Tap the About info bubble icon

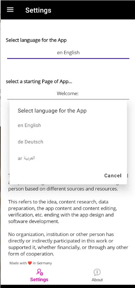[97, 272]
